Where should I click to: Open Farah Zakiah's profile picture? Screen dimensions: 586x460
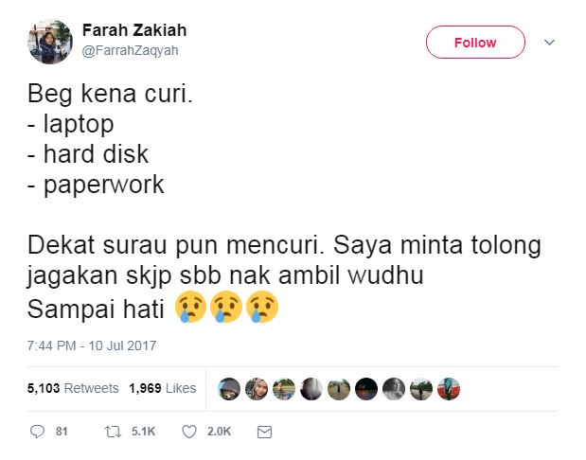pyautogui.click(x=50, y=42)
